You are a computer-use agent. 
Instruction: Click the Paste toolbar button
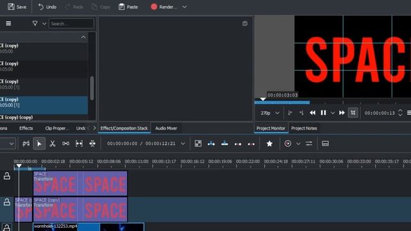(128, 7)
